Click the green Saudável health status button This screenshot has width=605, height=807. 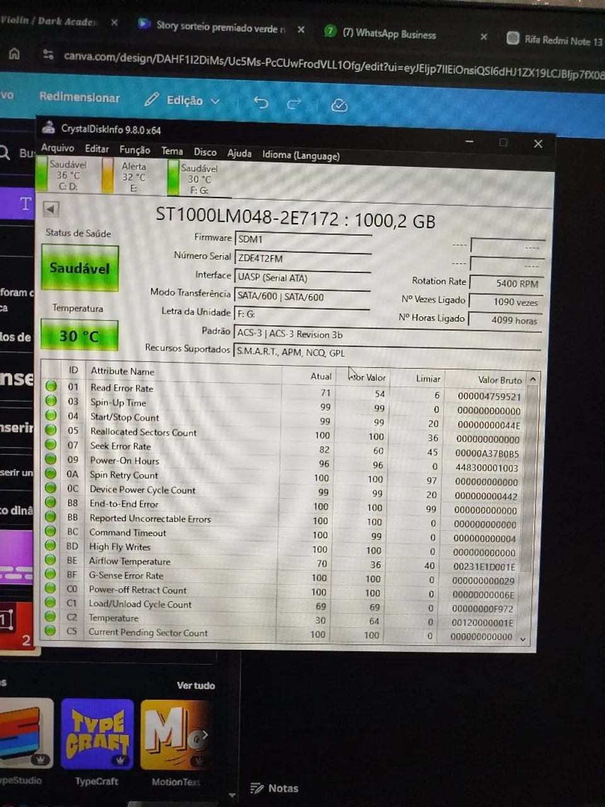click(79, 269)
